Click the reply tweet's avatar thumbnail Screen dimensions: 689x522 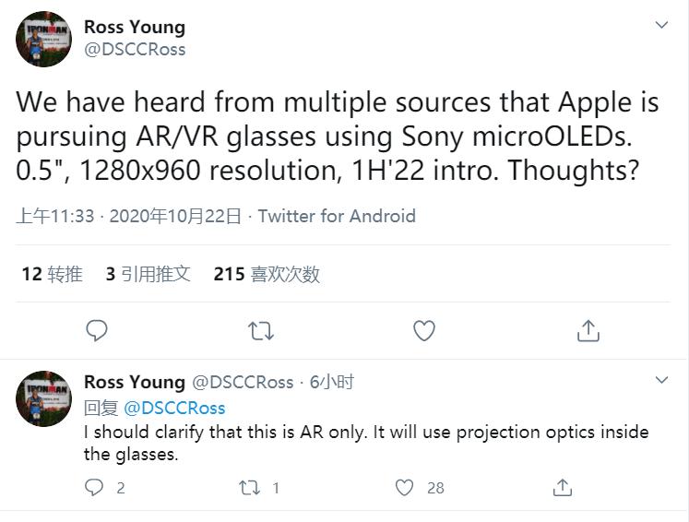(43, 398)
